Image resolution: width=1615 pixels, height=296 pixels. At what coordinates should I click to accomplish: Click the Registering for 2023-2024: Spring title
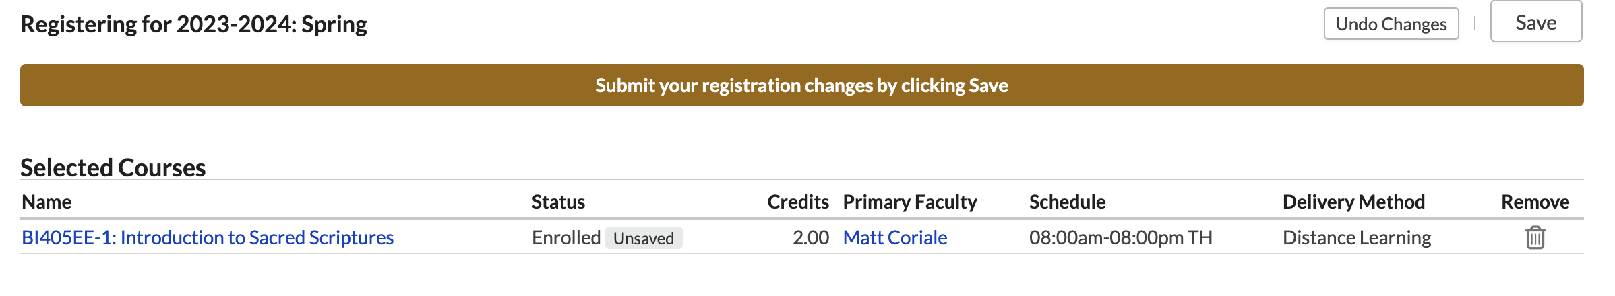(x=193, y=24)
